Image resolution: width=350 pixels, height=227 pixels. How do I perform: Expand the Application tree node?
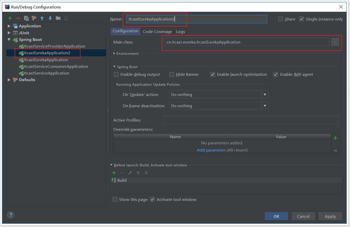coord(9,26)
